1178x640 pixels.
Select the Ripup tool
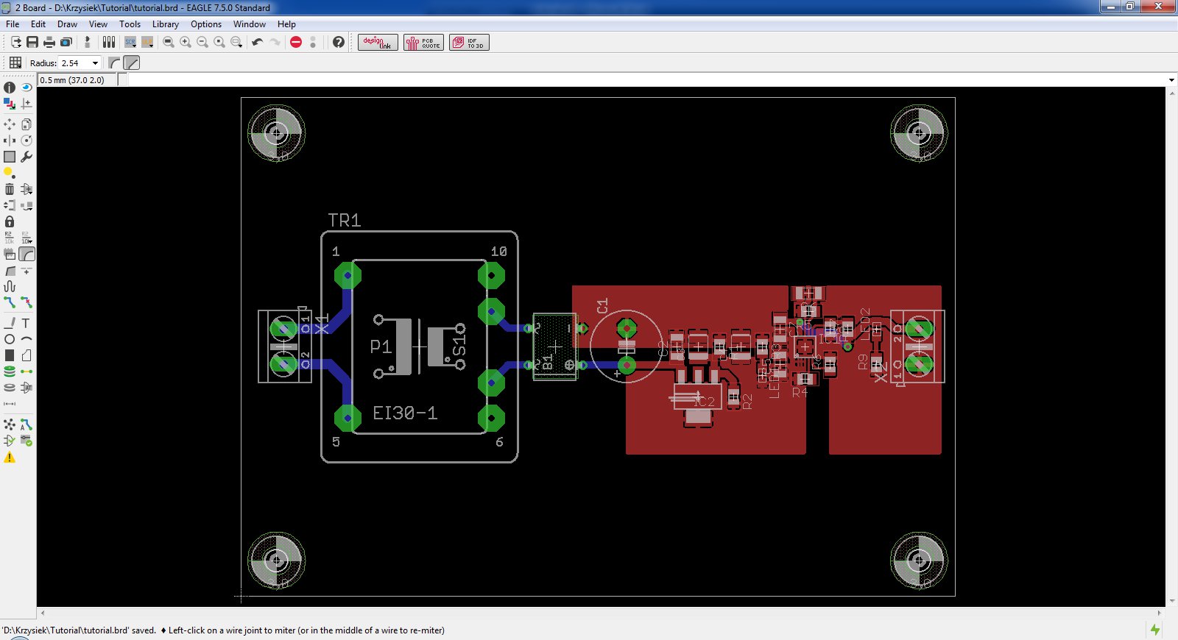(x=27, y=302)
